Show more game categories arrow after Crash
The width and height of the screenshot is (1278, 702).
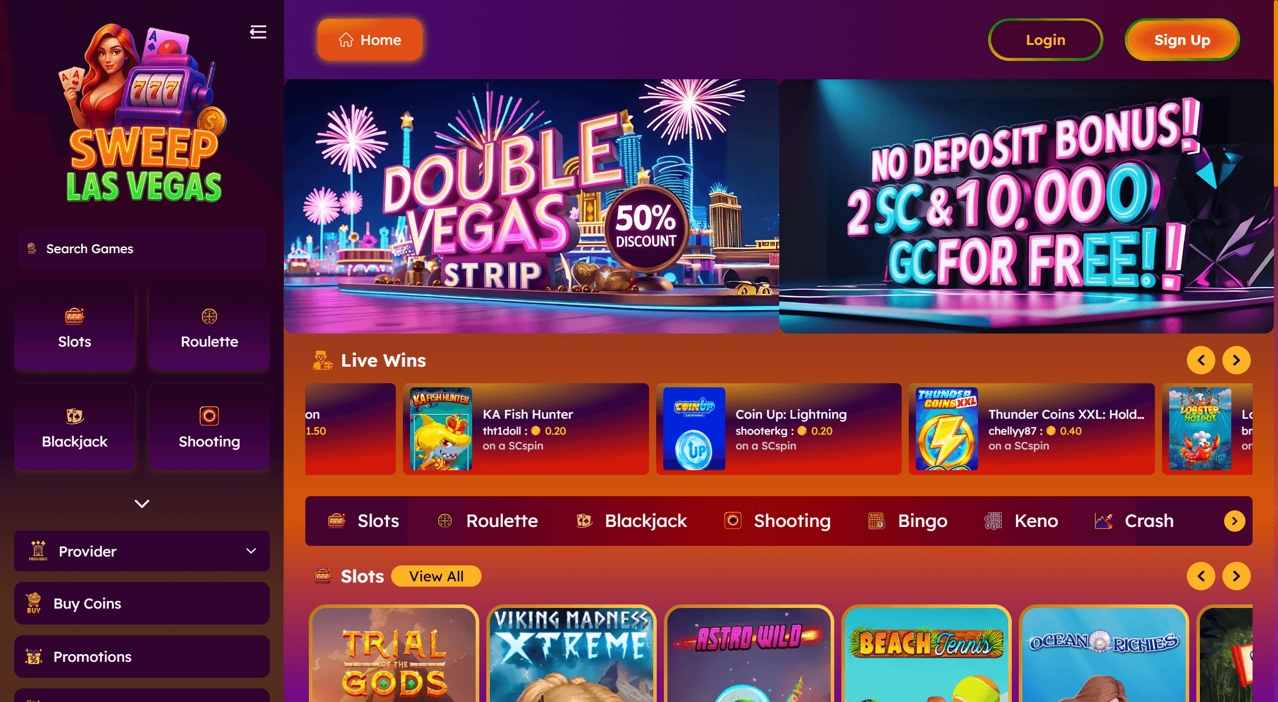click(1234, 521)
